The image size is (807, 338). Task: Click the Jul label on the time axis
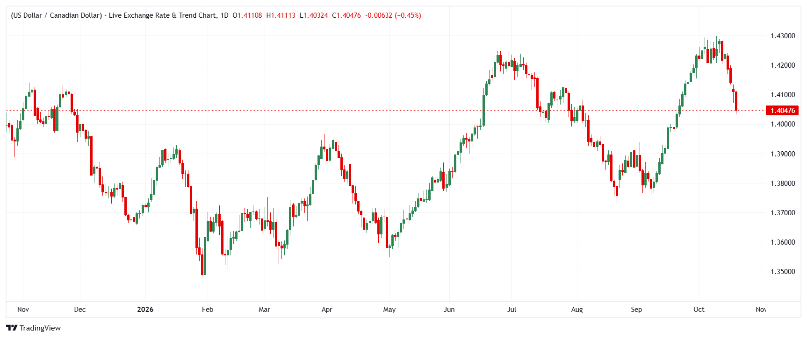click(512, 310)
